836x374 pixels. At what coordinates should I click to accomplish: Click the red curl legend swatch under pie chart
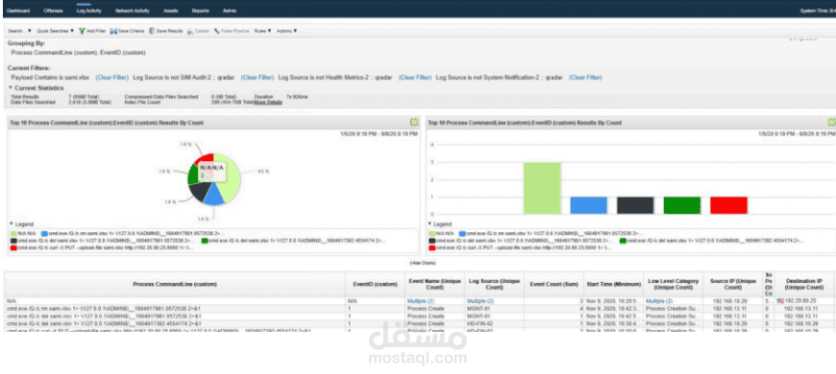click(x=13, y=248)
